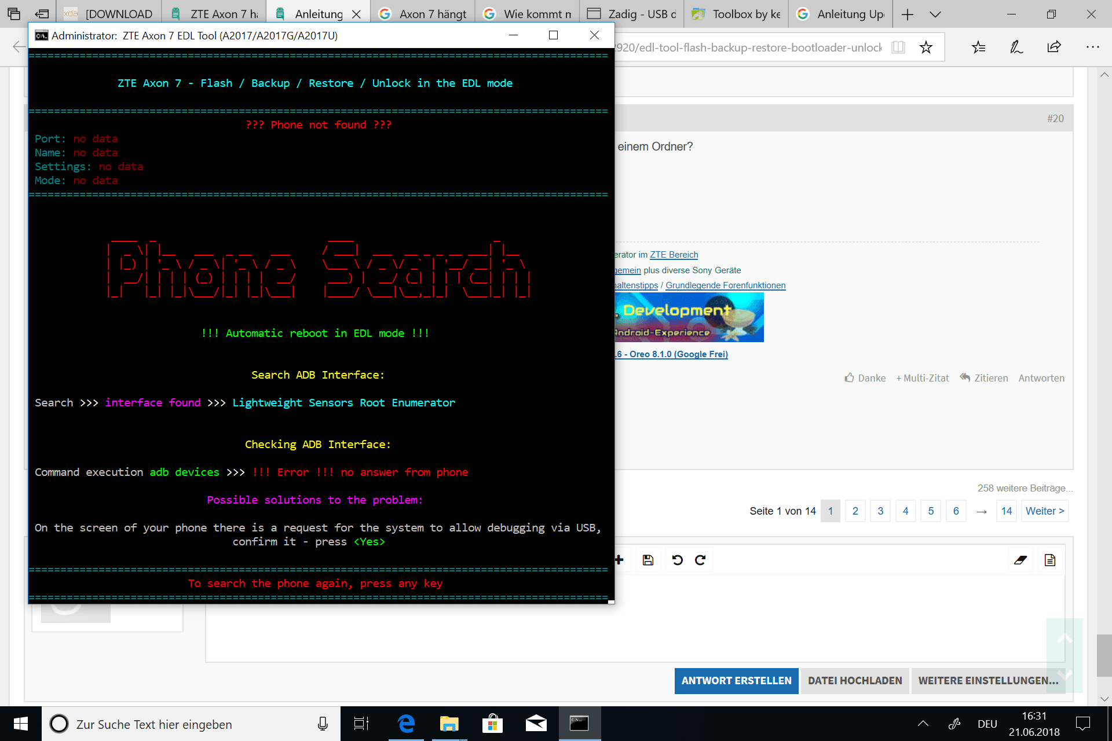1112x741 pixels.
Task: Open Microsoft Store from the taskbar
Action: 492,724
